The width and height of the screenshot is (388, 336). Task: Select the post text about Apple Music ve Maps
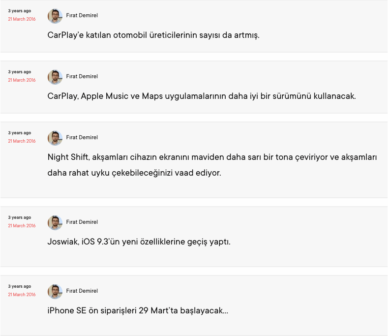(202, 96)
